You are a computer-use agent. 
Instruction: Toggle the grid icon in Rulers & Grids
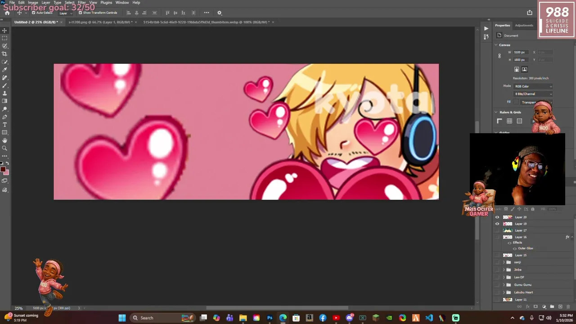tap(509, 121)
